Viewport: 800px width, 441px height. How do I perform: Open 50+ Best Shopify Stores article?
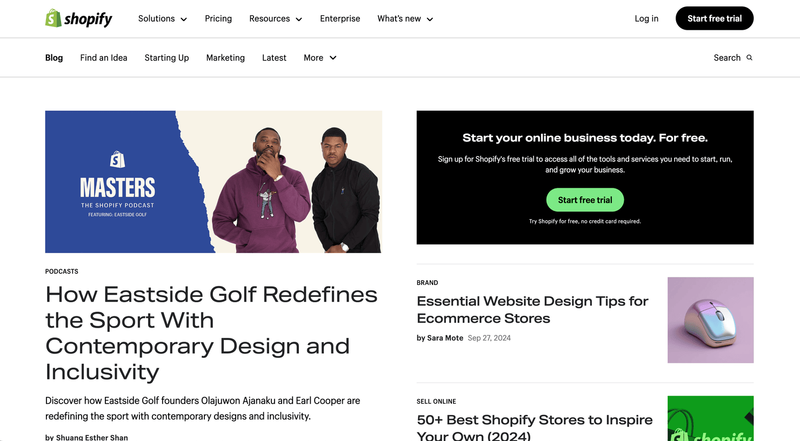coord(535,427)
